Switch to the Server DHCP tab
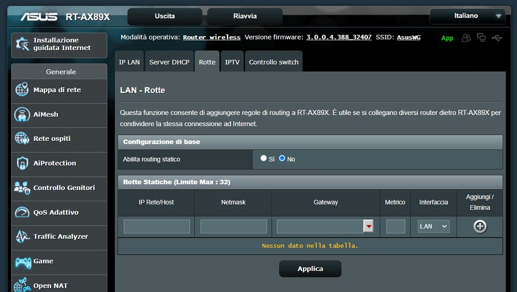 coord(169,62)
